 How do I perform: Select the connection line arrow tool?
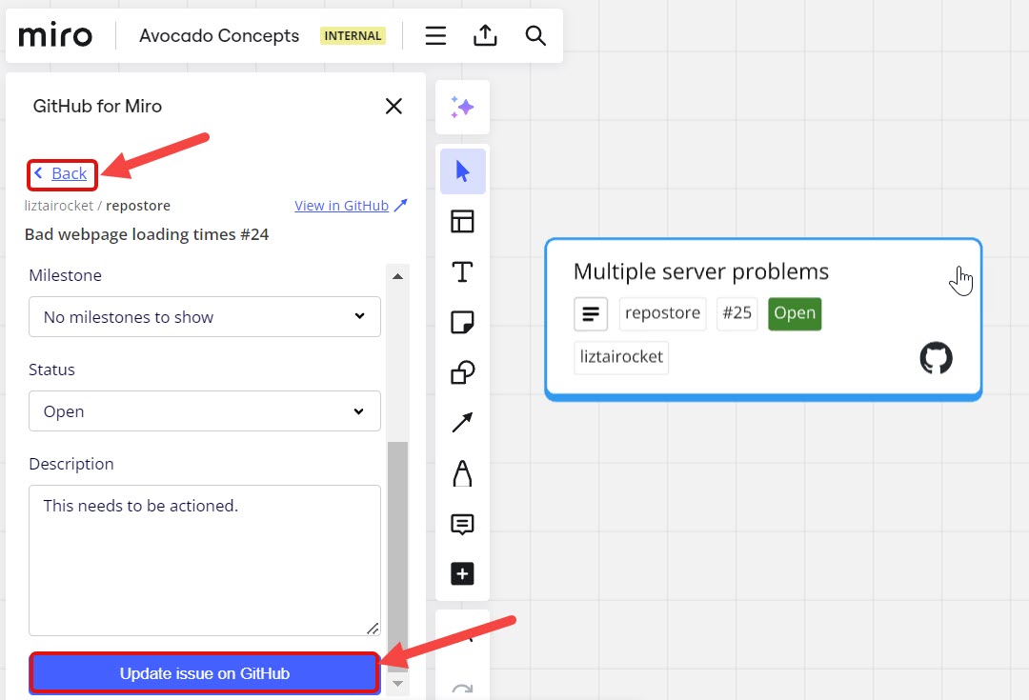pos(462,423)
